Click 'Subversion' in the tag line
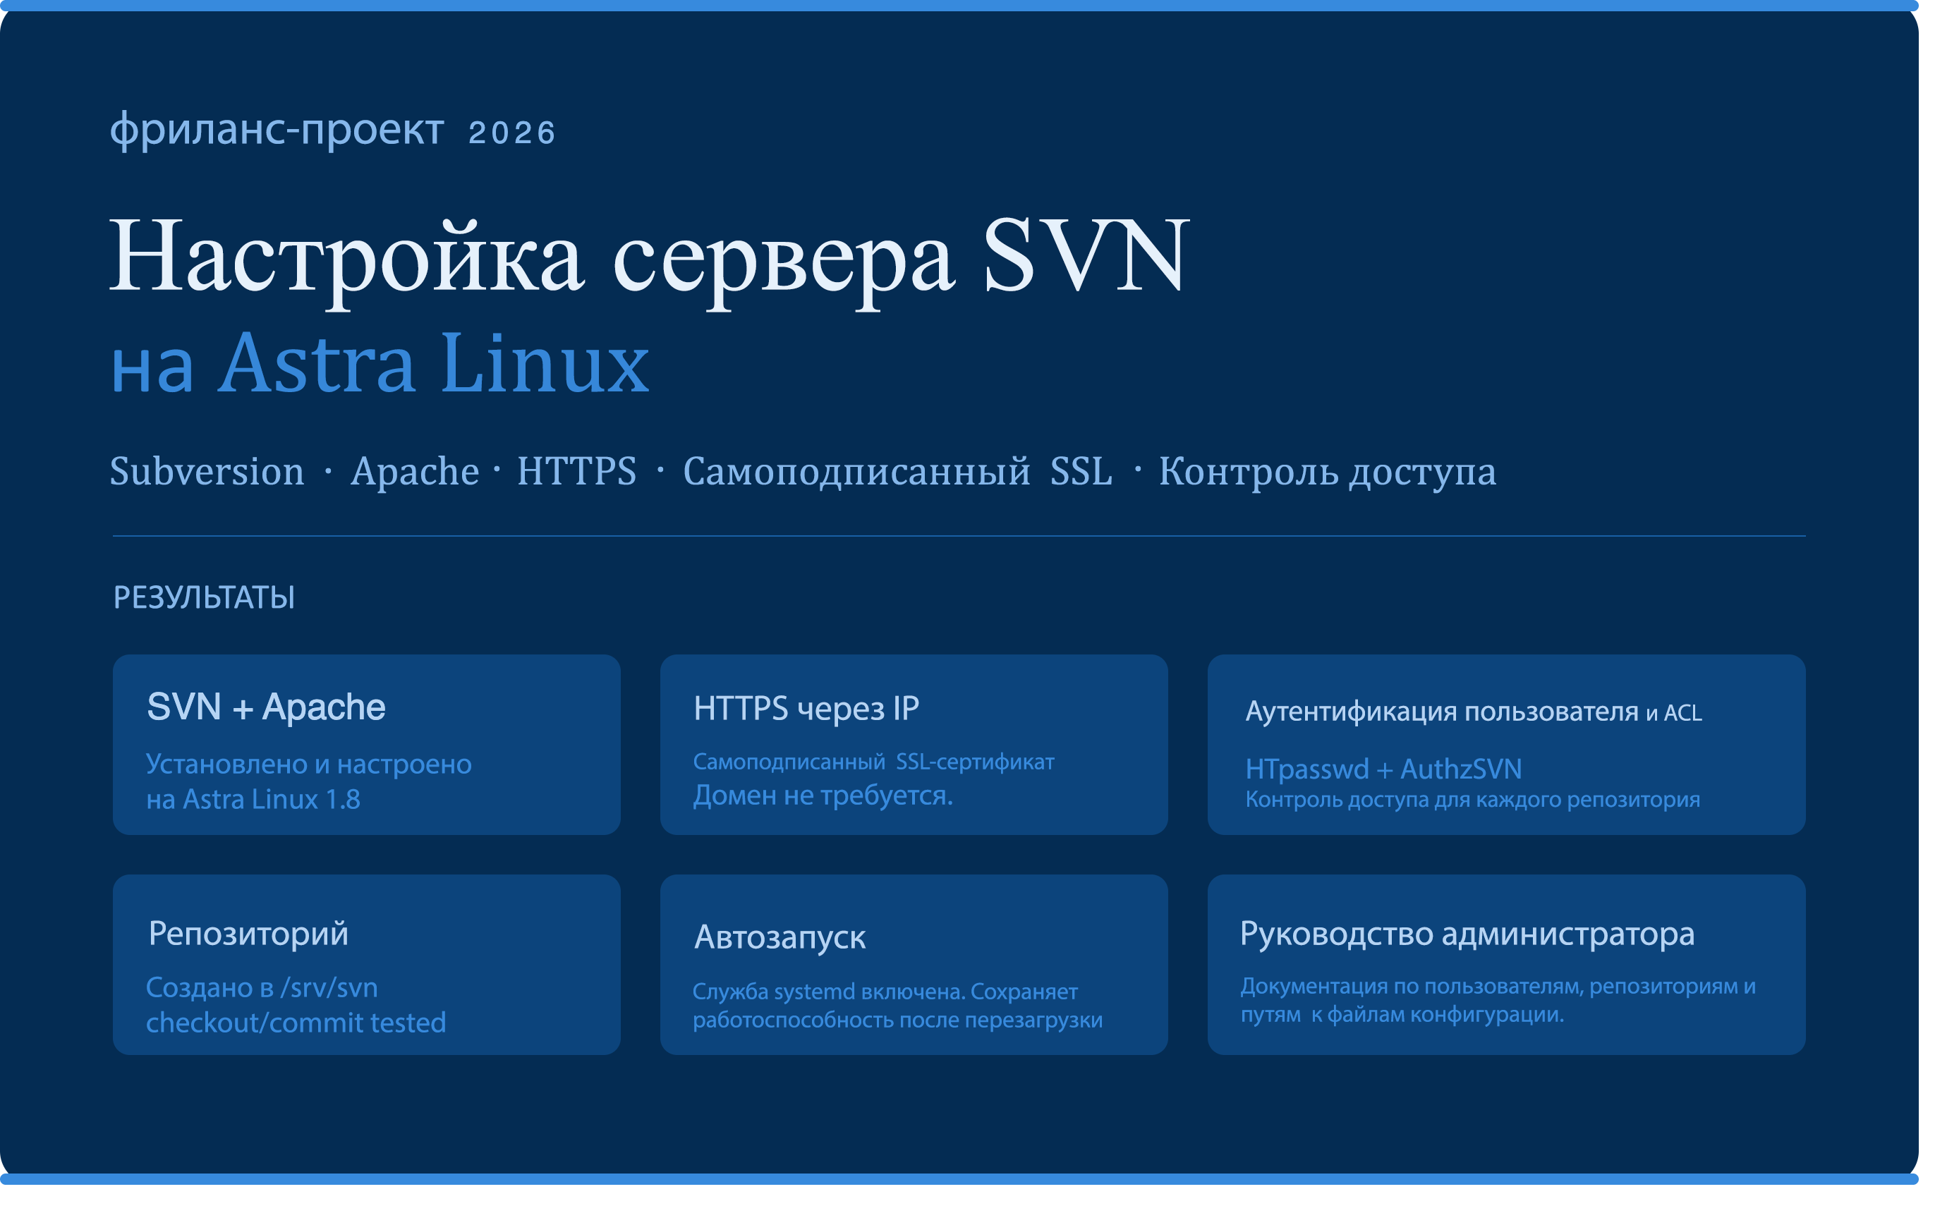Image resolution: width=1947 pixels, height=1213 pixels. point(207,472)
